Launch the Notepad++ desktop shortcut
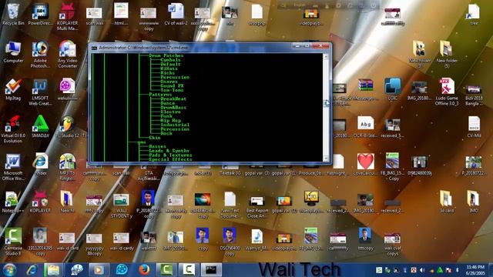Viewport: 493px width, 277px height. pos(13,202)
